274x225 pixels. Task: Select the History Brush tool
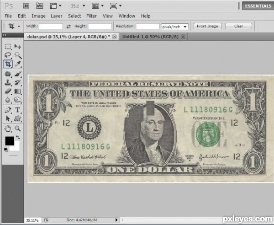click(x=18, y=82)
